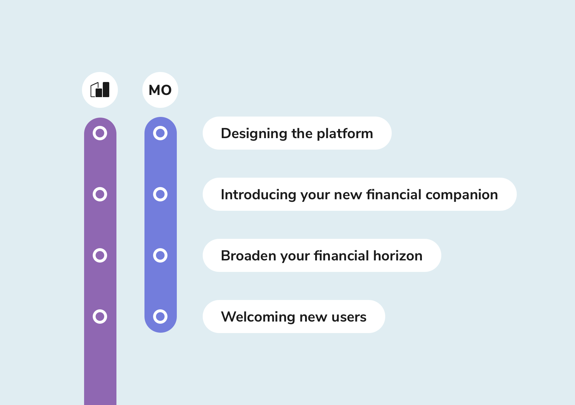Pick blue marker next to Welcoming new users
Image resolution: width=575 pixels, height=405 pixels.
pyautogui.click(x=160, y=317)
